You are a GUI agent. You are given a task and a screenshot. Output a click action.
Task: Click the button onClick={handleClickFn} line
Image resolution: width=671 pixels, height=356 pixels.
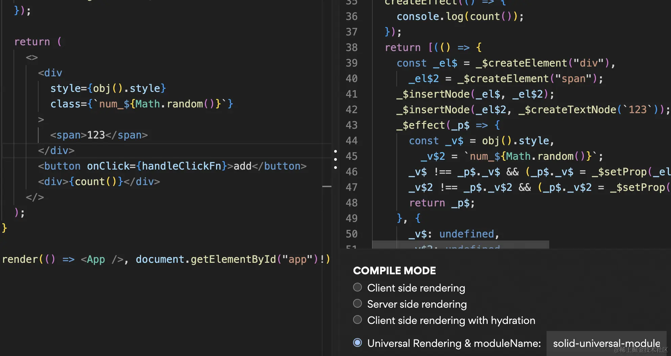172,166
